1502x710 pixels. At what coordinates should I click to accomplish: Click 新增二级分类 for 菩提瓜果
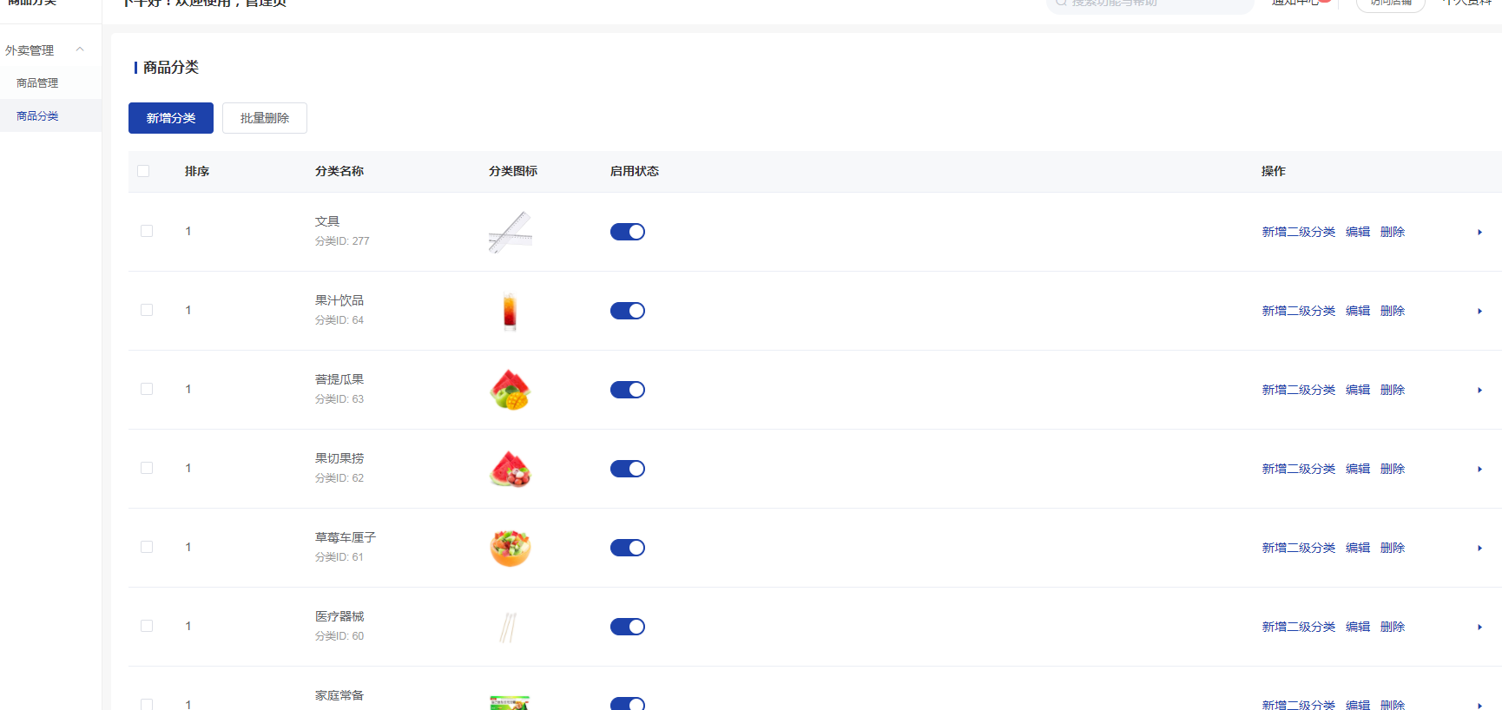[x=1298, y=390]
